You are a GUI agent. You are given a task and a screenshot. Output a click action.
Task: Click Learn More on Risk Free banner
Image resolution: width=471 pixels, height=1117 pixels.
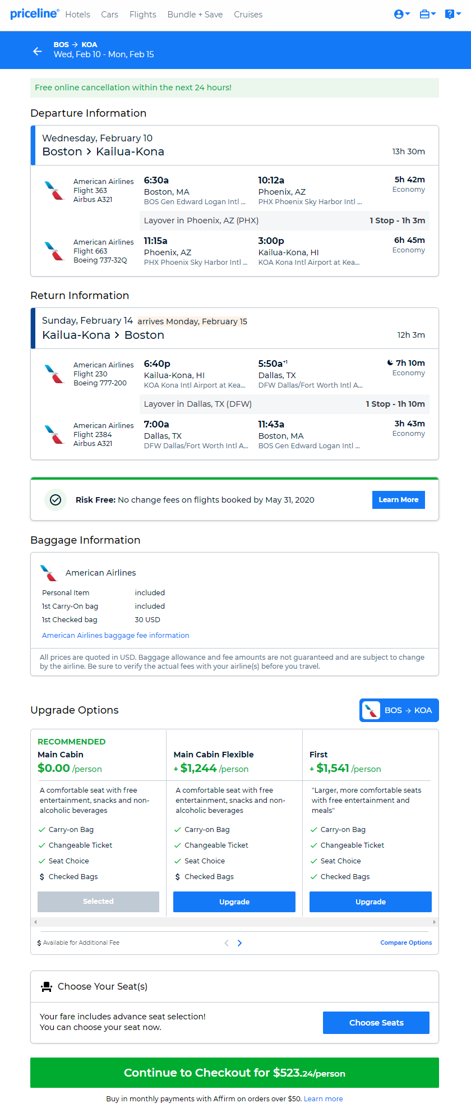[399, 500]
